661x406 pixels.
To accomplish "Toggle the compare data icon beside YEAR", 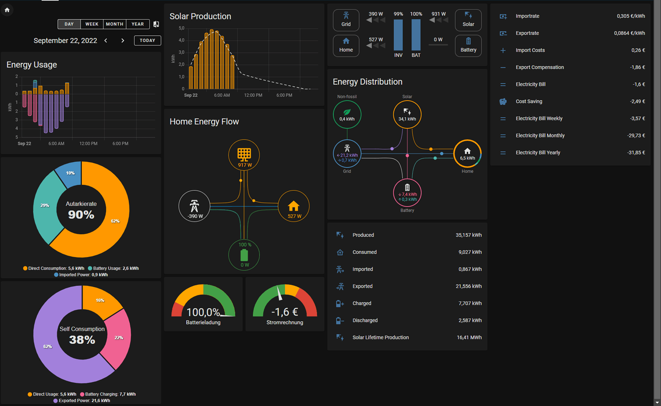I will coord(156,24).
